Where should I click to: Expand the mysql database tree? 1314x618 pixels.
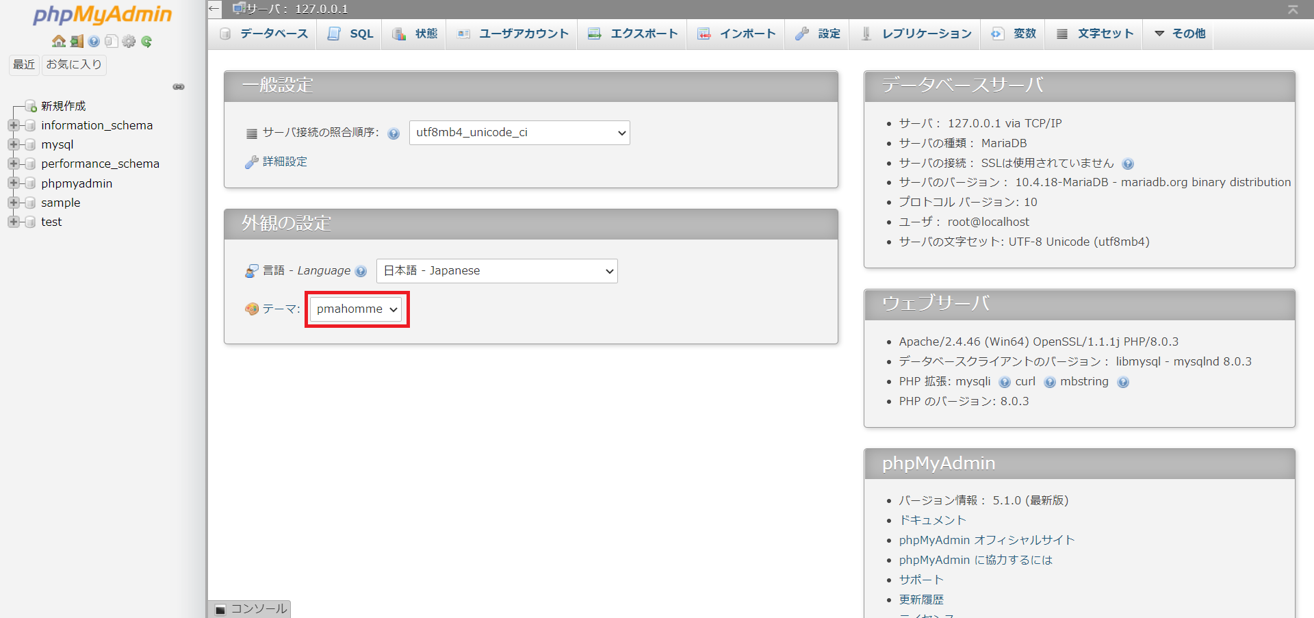[13, 144]
